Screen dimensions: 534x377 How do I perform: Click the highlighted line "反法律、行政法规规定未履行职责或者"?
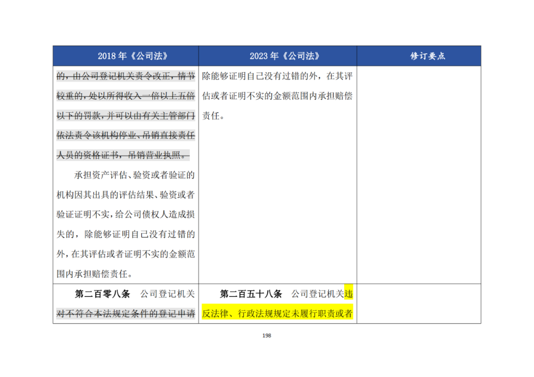click(x=277, y=313)
